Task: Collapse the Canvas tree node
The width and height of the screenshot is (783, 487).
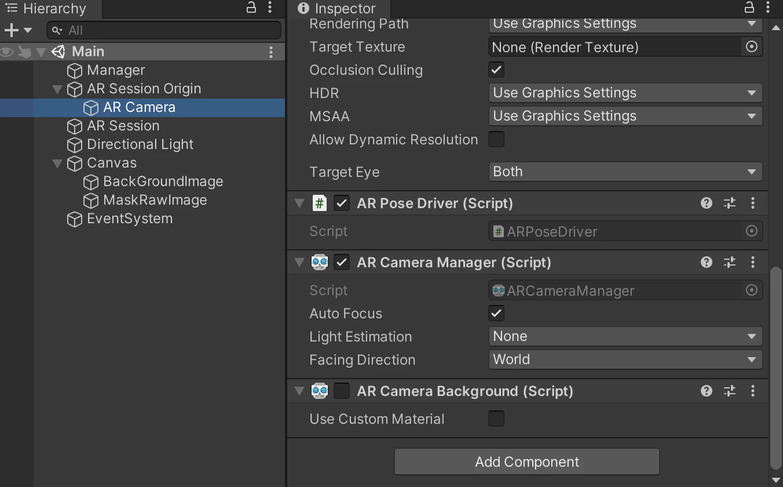Action: [57, 163]
